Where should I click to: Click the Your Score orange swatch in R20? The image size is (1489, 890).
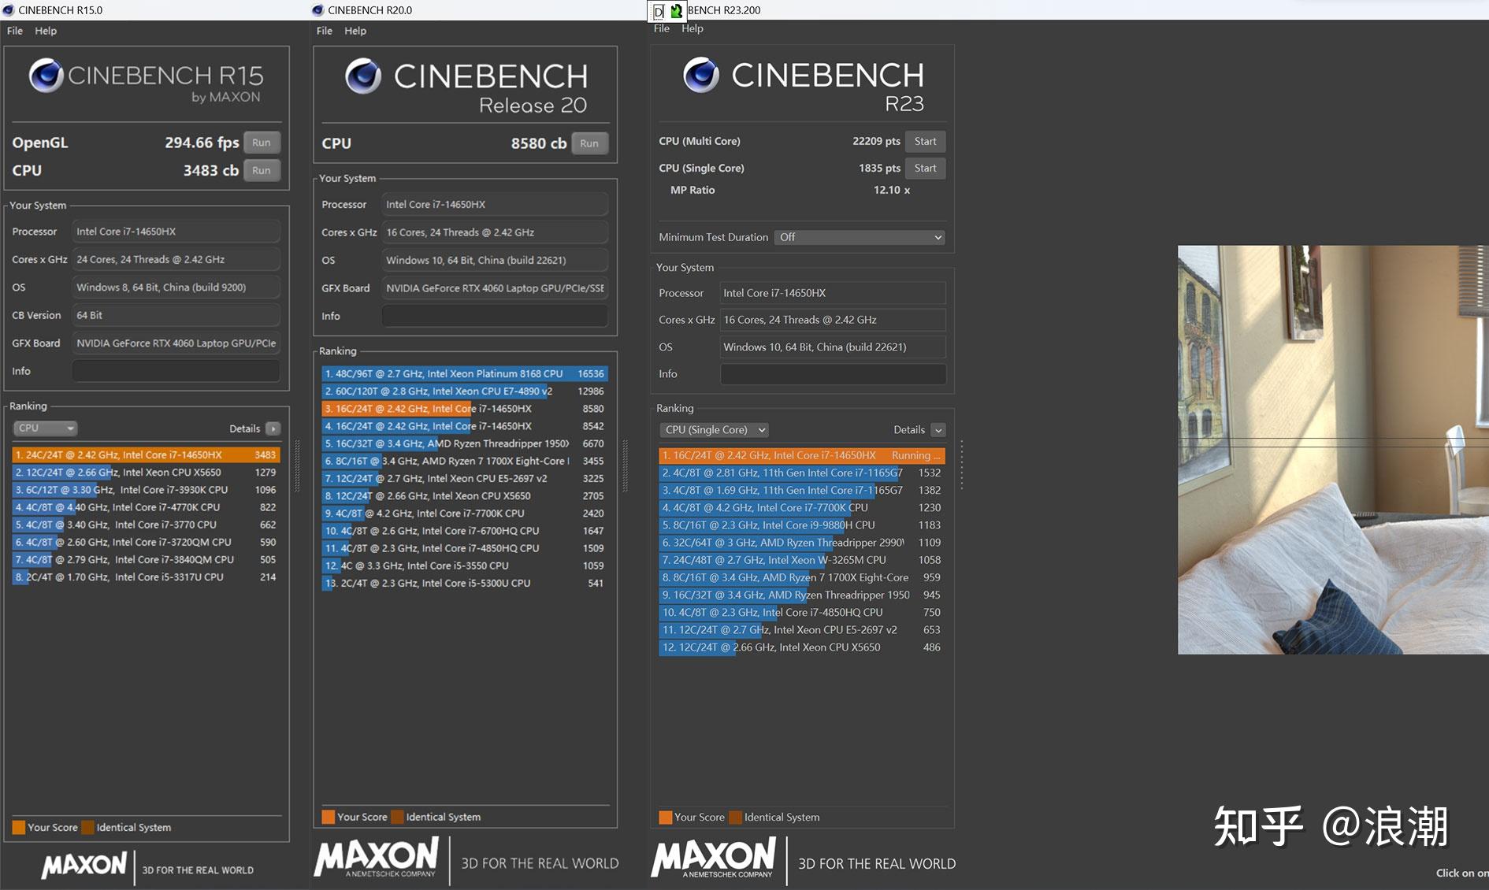pyautogui.click(x=329, y=817)
